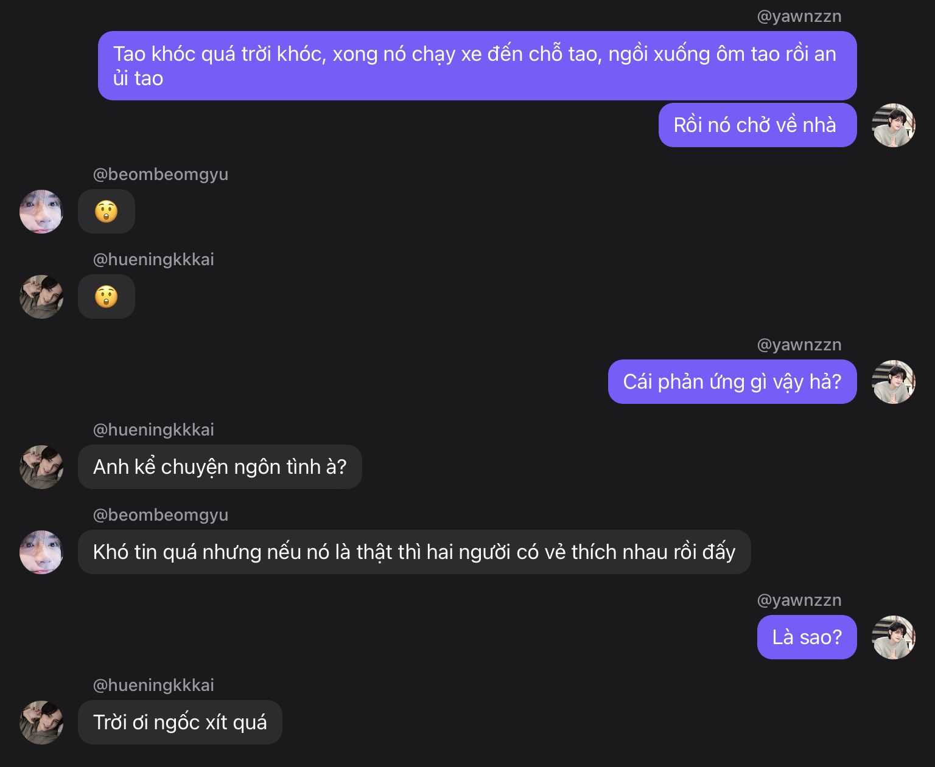Screen dimensions: 935x767
Task: Click hueningkkkai's avatar beside "Anh kể chuyện ngôn tình à?"
Action: tap(41, 467)
